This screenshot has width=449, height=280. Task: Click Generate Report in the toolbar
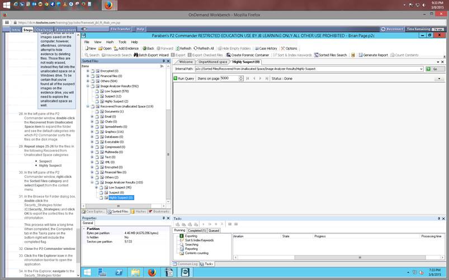point(373,55)
